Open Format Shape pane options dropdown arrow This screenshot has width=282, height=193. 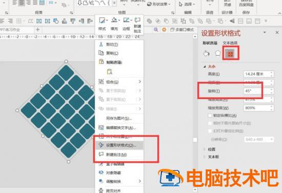pyautogui.click(x=265, y=32)
